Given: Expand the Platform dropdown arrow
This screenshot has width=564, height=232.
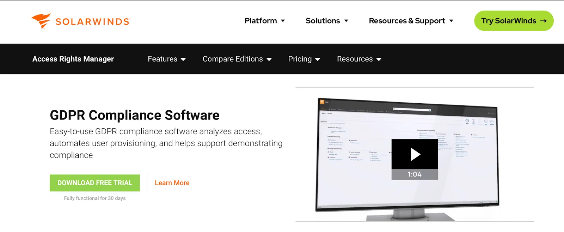Looking at the screenshot, I should [283, 21].
